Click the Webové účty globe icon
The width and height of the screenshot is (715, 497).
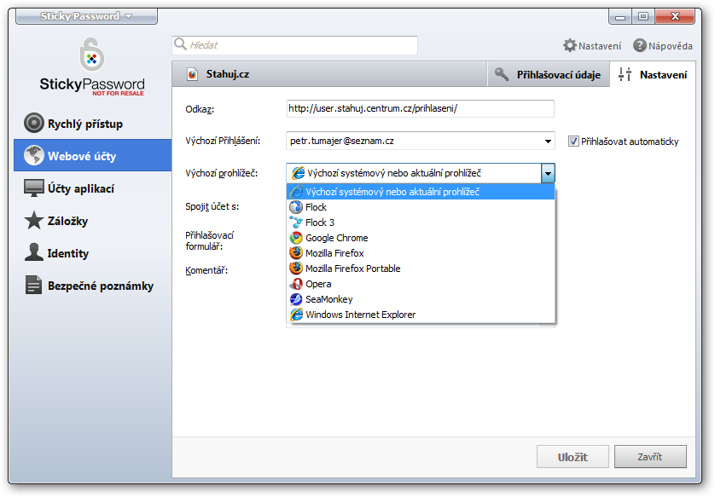34,155
